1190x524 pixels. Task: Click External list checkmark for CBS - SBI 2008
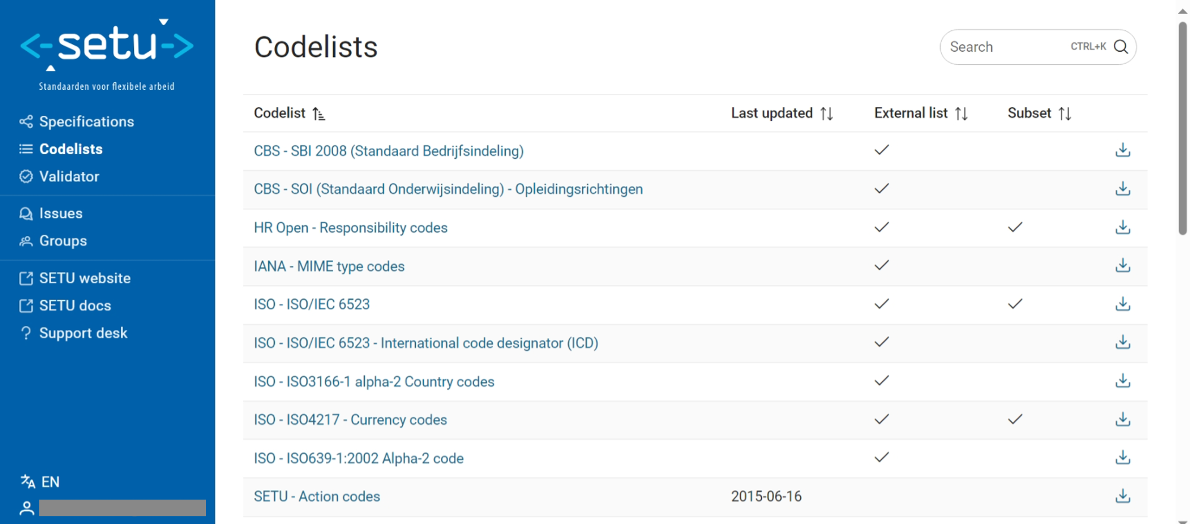(882, 150)
